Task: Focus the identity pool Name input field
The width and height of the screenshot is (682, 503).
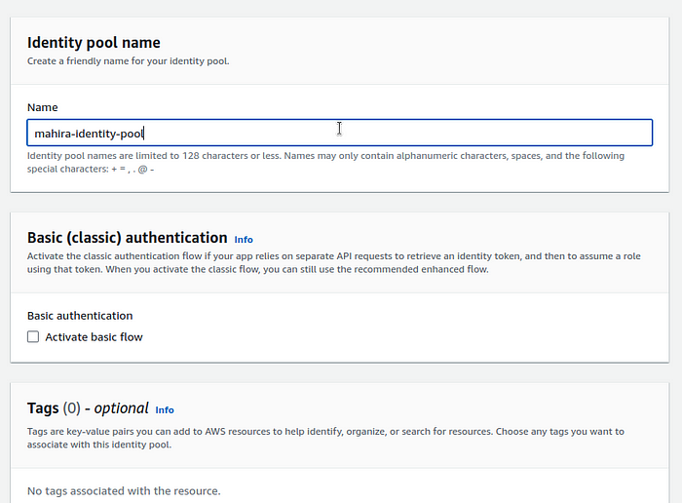Action: pos(339,133)
